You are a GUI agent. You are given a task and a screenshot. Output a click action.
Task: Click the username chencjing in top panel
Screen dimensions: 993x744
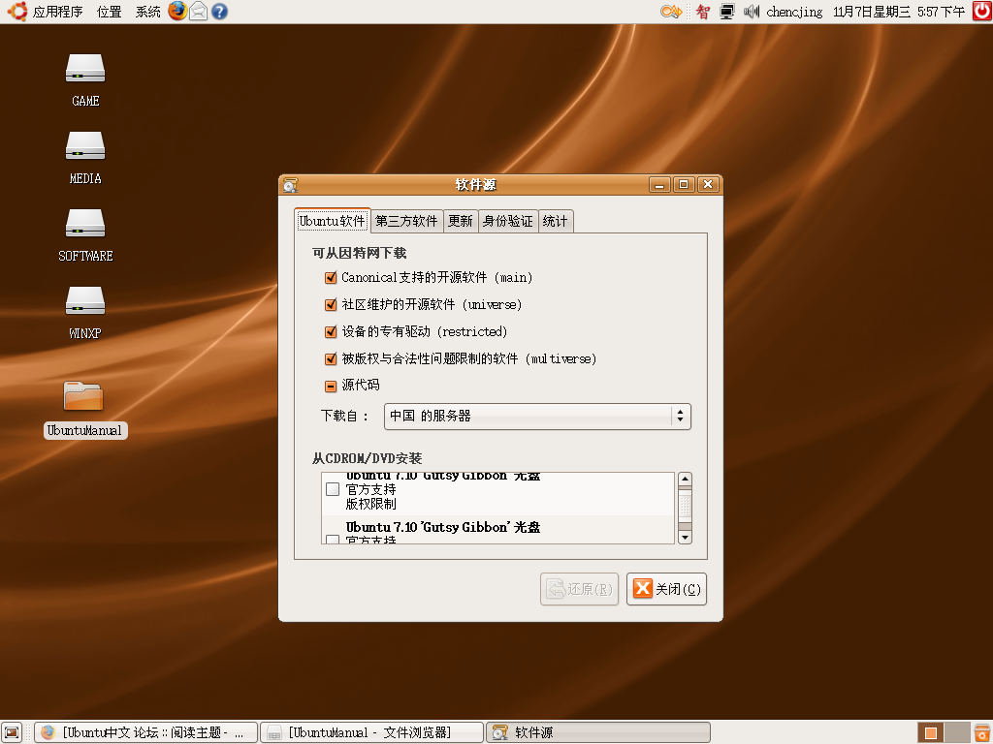point(794,12)
